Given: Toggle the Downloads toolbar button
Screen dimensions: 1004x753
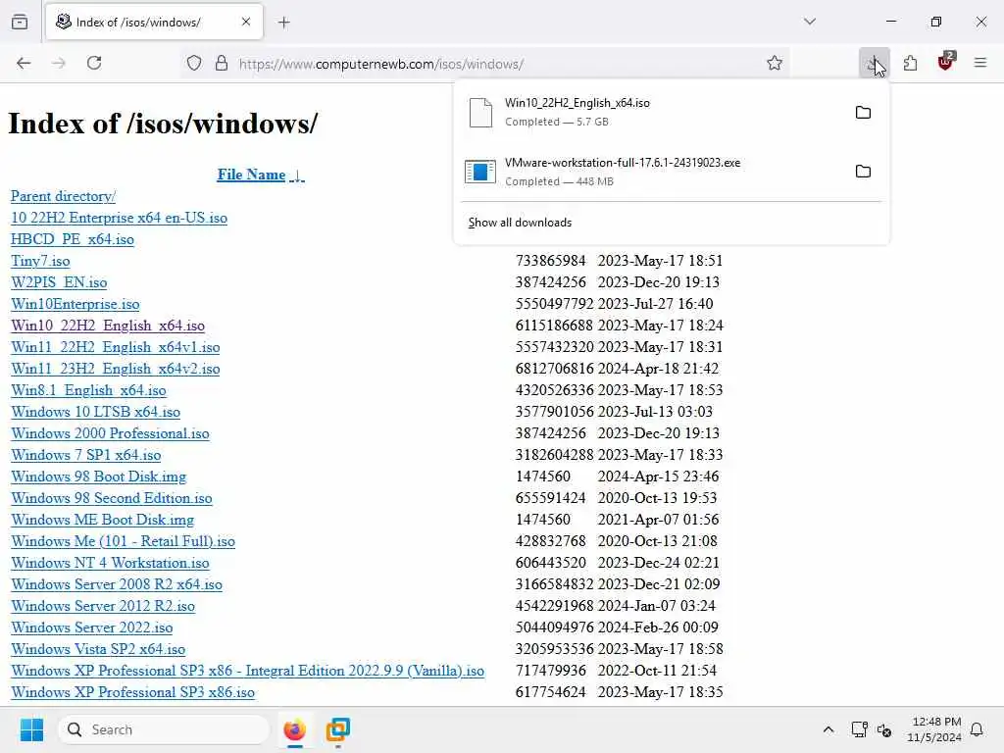Looking at the screenshot, I should tap(874, 63).
